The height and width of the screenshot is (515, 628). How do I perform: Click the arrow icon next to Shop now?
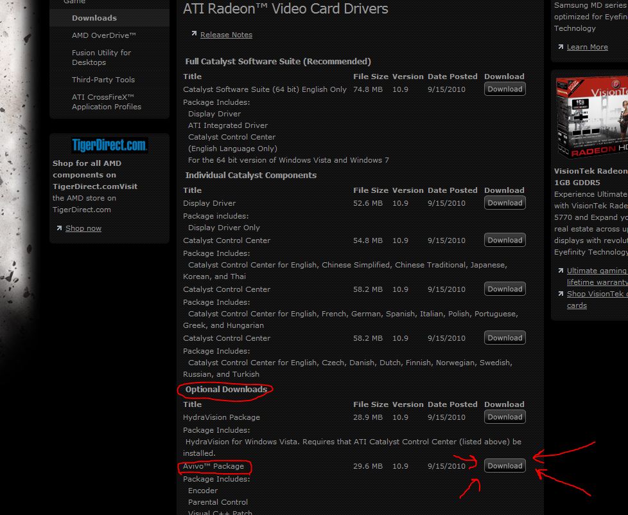coord(59,228)
